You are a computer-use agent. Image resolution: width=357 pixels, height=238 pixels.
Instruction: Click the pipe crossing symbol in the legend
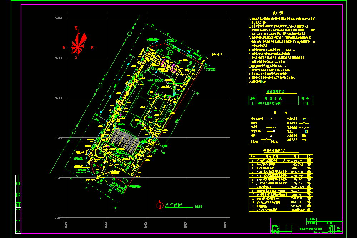coord(265,141)
